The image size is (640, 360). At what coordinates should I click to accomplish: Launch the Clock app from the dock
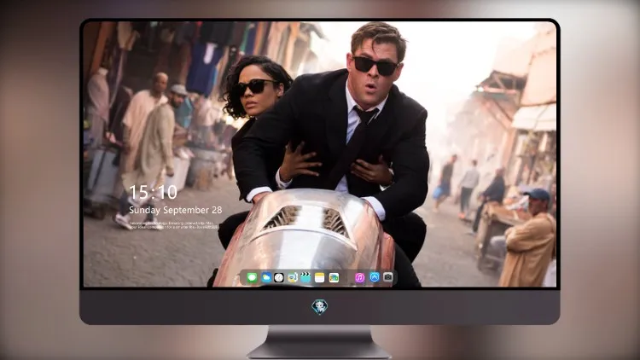pos(279,278)
